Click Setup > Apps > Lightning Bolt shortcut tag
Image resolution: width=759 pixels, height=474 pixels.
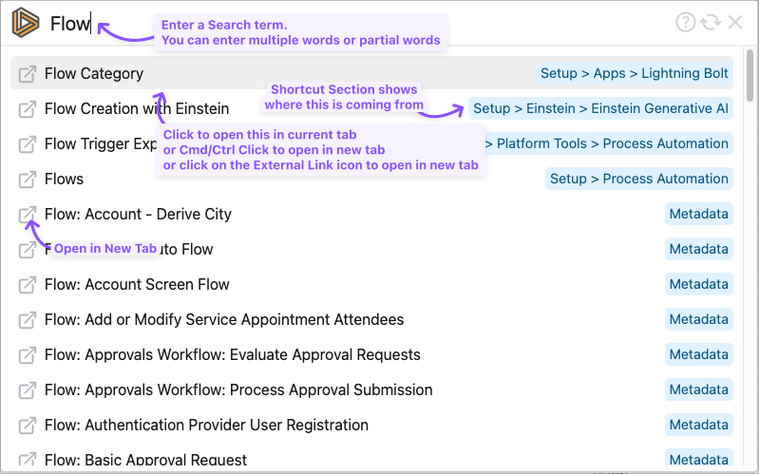pos(634,74)
